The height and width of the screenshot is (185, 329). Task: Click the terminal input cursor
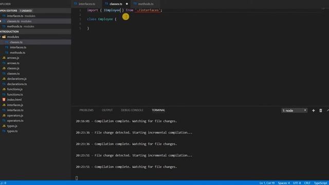pos(77,178)
